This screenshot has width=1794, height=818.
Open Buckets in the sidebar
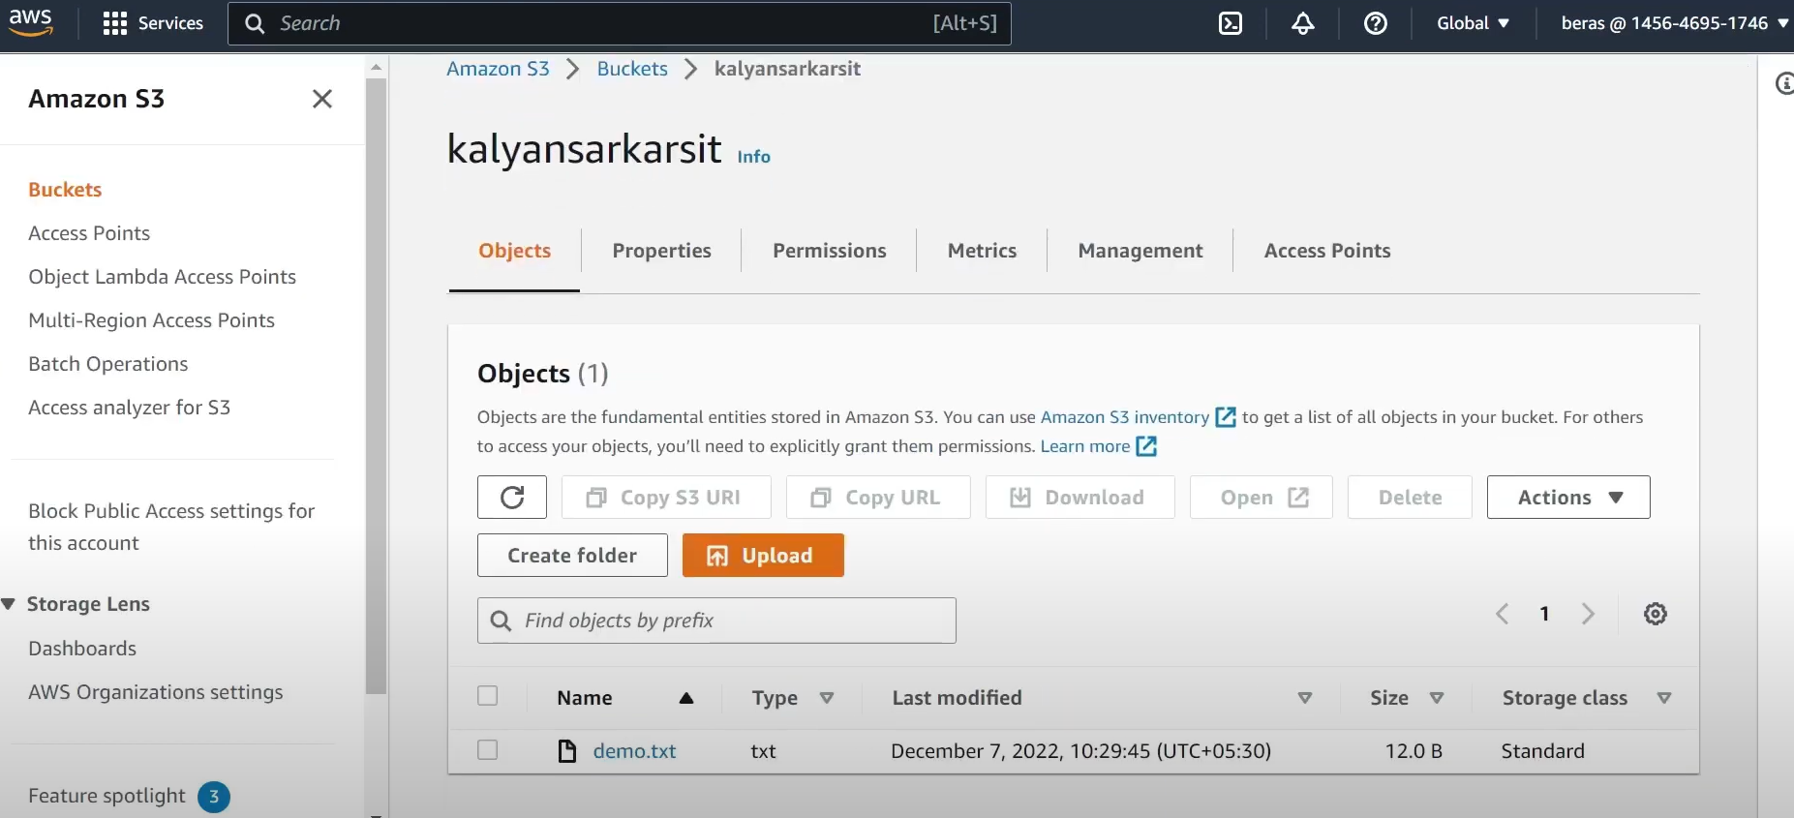pyautogui.click(x=65, y=190)
